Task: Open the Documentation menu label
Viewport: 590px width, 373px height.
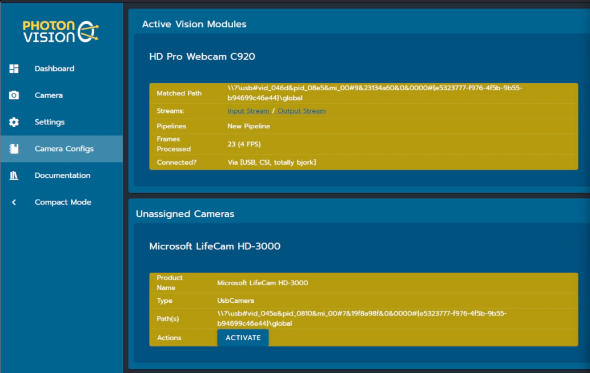Action: pos(62,176)
